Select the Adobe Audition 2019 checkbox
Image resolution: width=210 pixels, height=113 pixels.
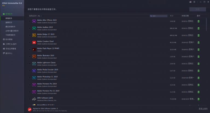(30, 28)
